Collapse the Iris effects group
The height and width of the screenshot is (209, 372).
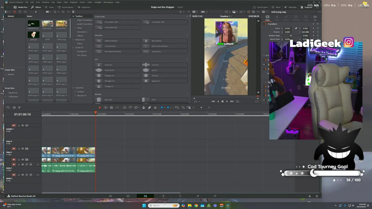click(187, 60)
